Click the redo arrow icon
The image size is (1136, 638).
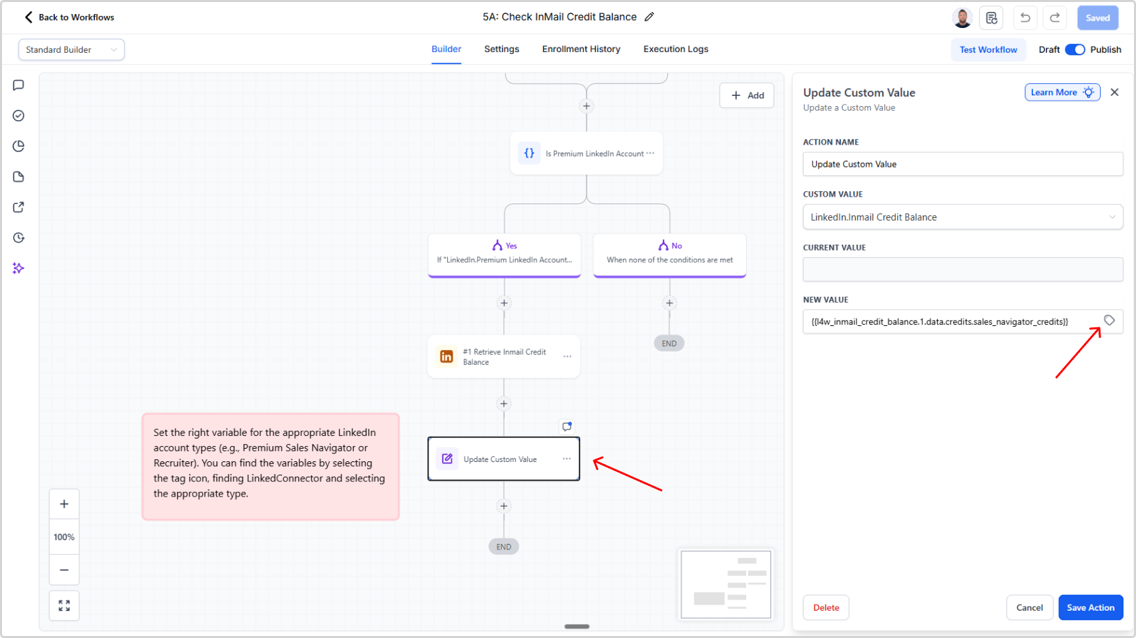coord(1055,18)
